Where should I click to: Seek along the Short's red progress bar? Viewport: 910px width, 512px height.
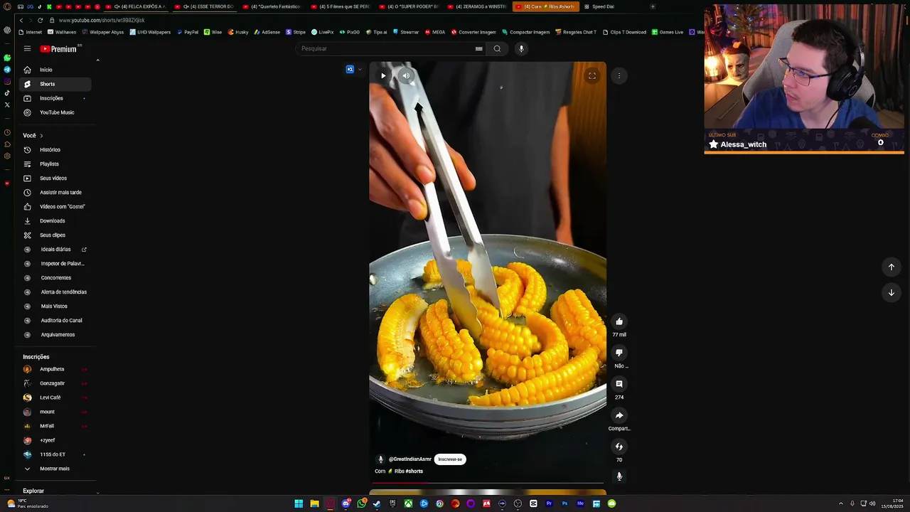pyautogui.click(x=487, y=482)
